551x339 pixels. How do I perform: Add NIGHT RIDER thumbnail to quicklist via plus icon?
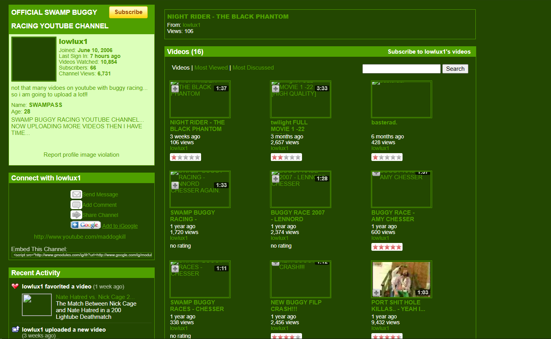tap(175, 89)
